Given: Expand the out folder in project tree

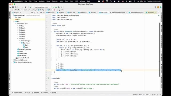Looking at the screenshot, I should [x=14, y=19].
